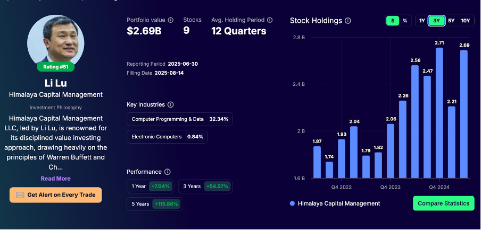Viewport: 481px width, 230px height.
Task: Click the 3 Years performance chip
Action: 205,187
